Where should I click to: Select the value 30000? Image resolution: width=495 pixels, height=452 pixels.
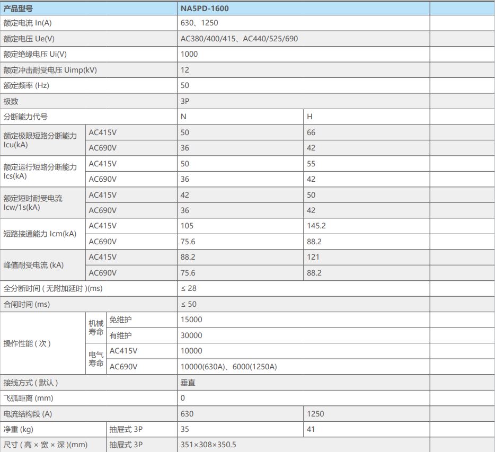pos(191,335)
